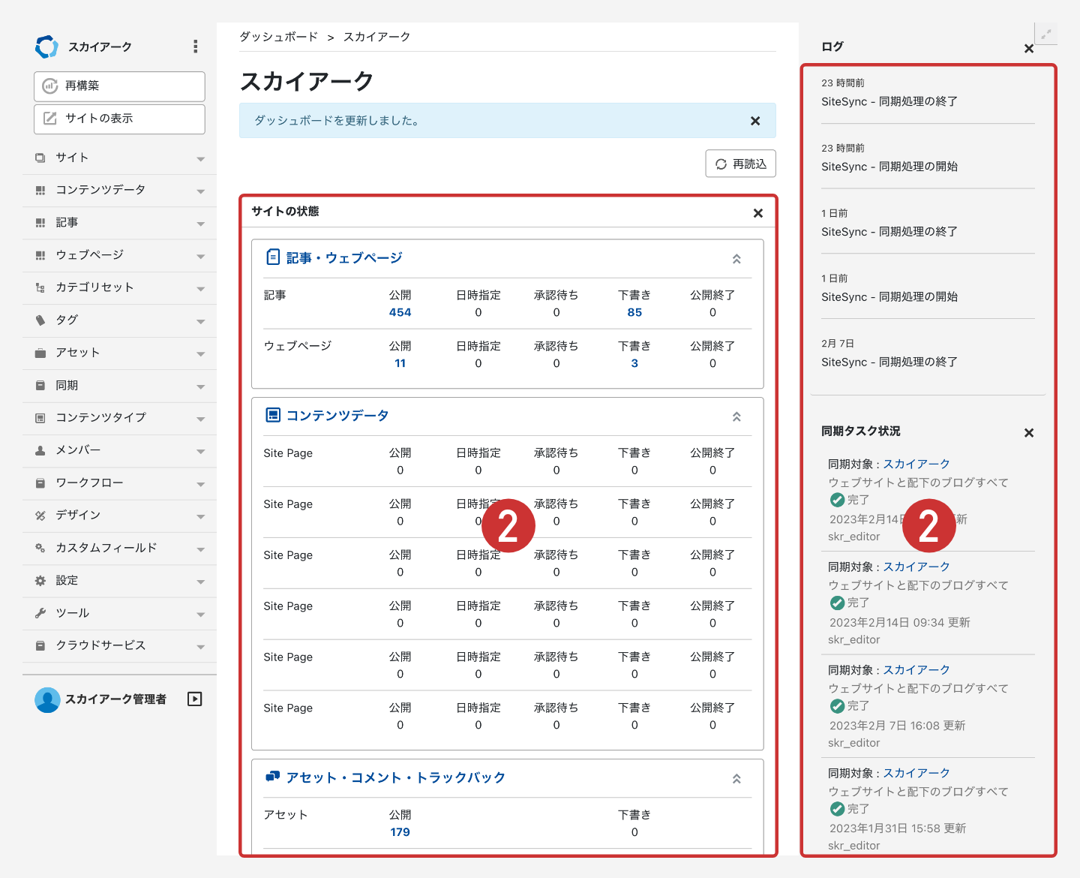Click the スカイアーク管理者 user avatar
This screenshot has height=878, width=1080.
tap(47, 699)
